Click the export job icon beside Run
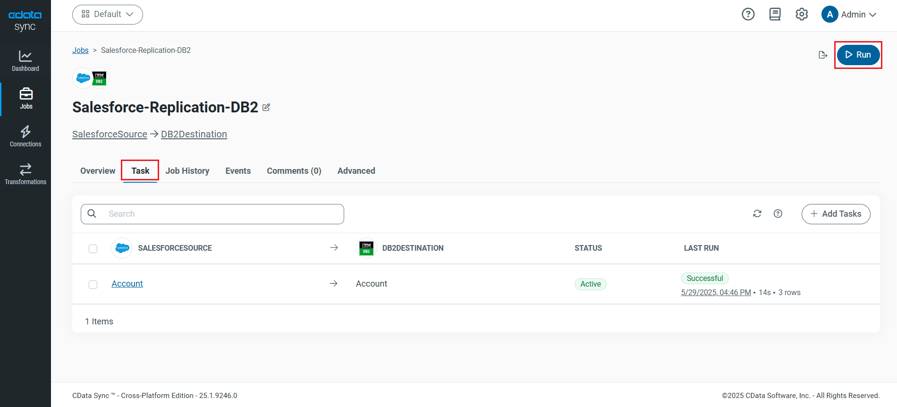Image resolution: width=897 pixels, height=407 pixels. [822, 55]
